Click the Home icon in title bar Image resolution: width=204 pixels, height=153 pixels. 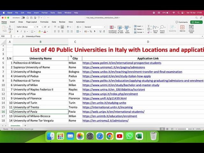pos(28,18)
